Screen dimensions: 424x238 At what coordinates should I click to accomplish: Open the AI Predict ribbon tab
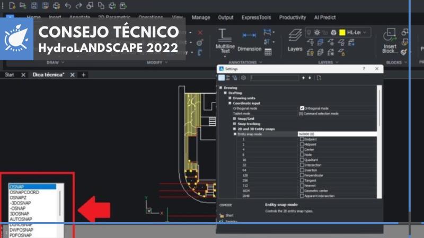click(x=325, y=17)
